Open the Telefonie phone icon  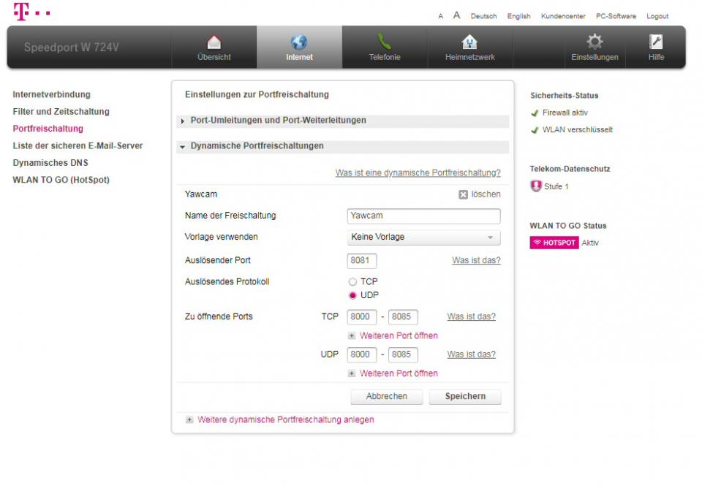tap(384, 42)
